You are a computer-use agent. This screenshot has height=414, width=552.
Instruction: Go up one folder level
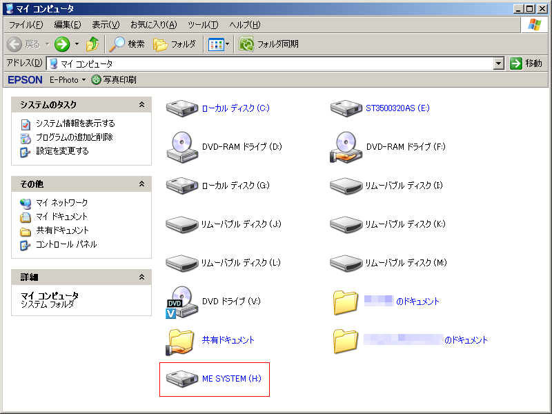point(92,44)
